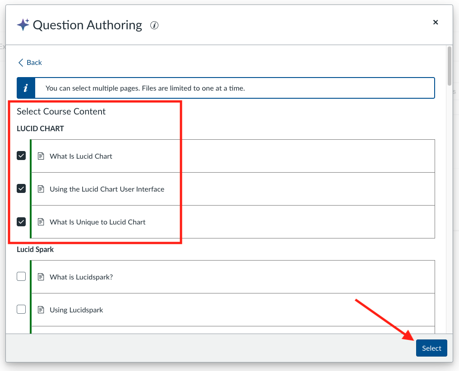Click 'Using the Lucid Chart User Interface' title
The height and width of the screenshot is (371, 459).
107,189
